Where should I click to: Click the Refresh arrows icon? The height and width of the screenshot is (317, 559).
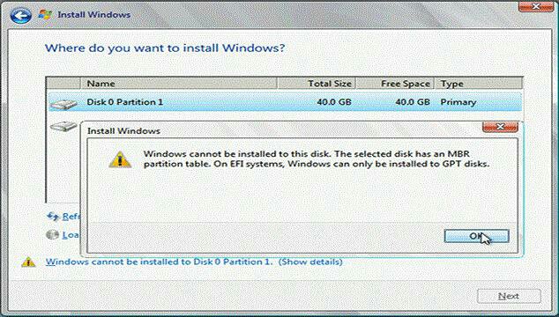point(53,217)
